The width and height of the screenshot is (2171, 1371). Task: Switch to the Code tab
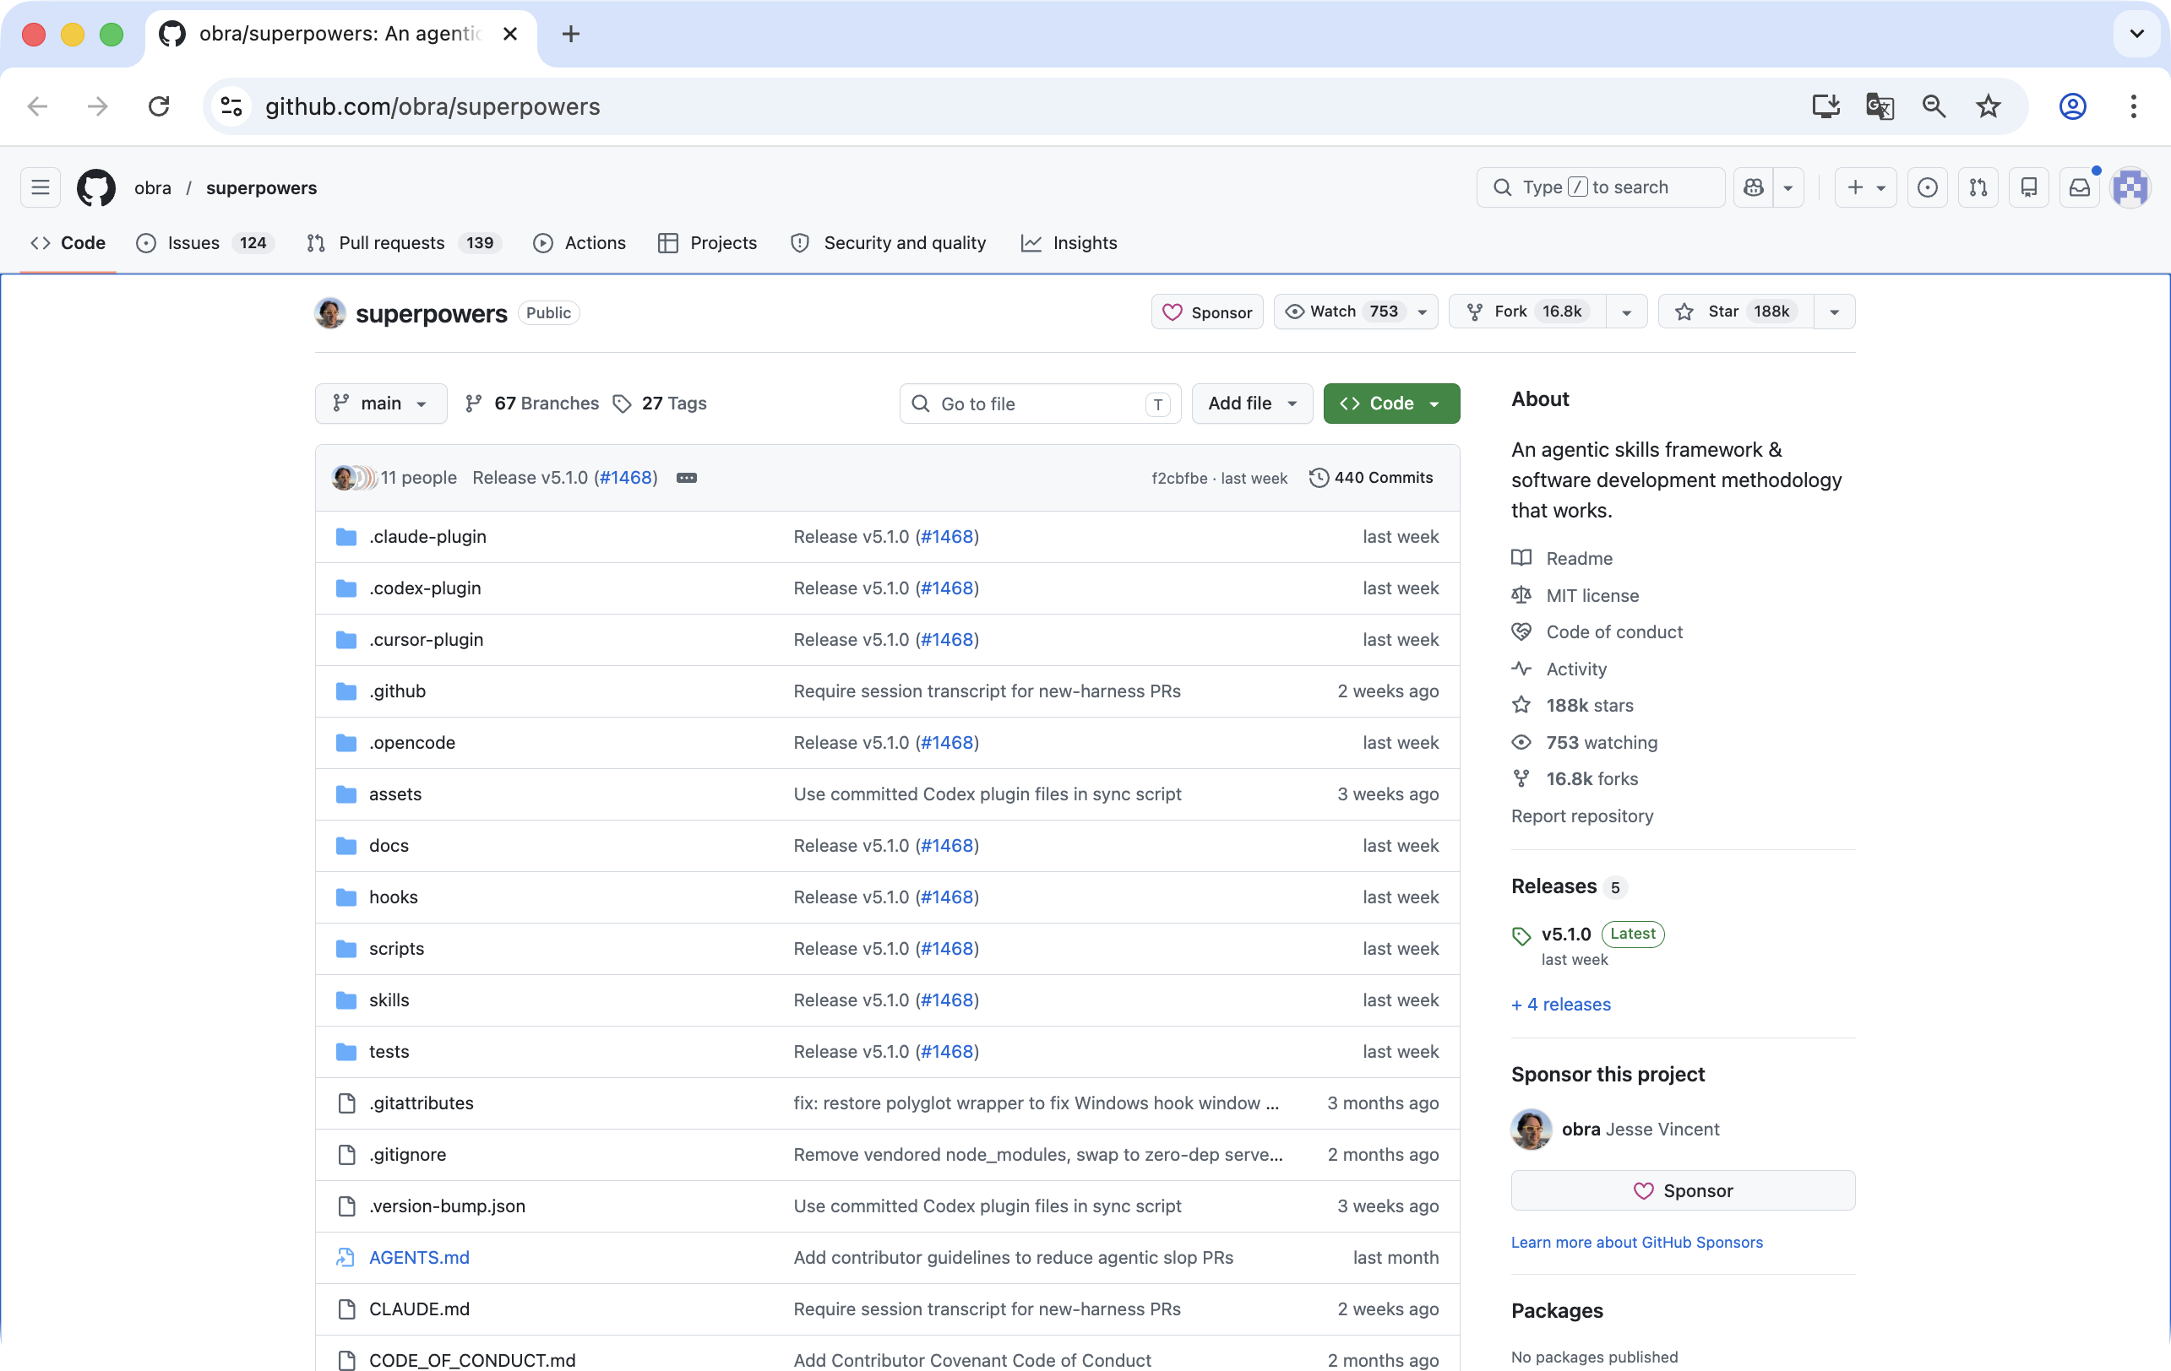(68, 243)
